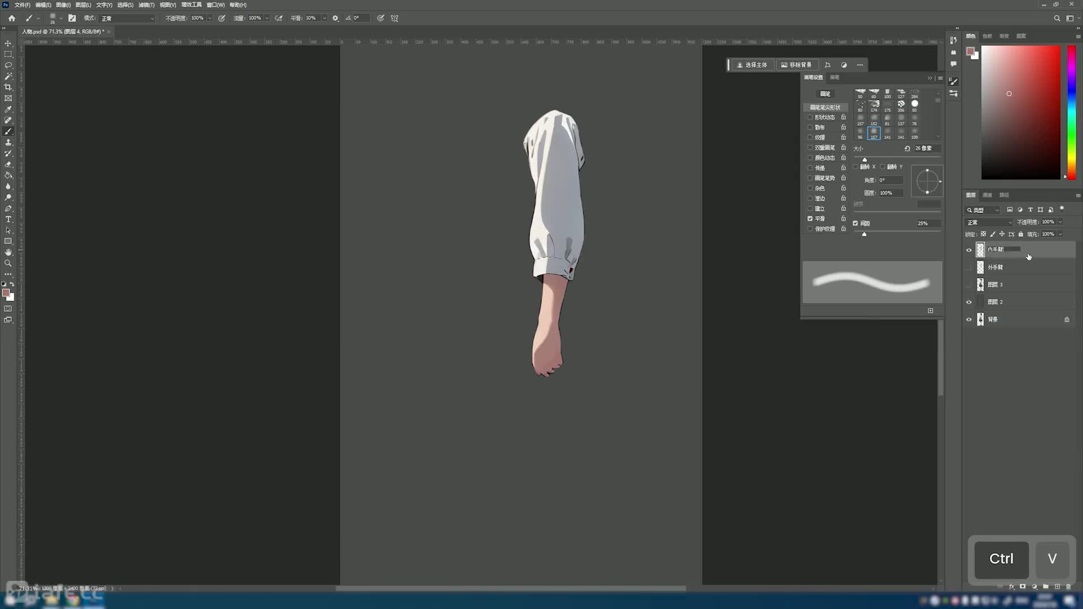Select the Path Selection tool
The height and width of the screenshot is (609, 1083).
pos(8,231)
